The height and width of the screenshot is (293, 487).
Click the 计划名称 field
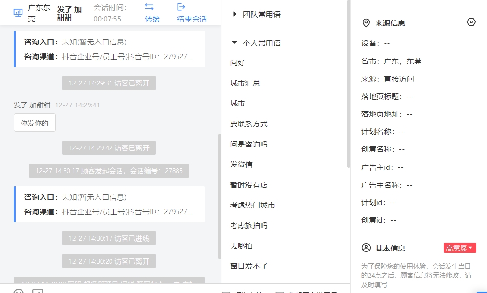[x=383, y=132]
